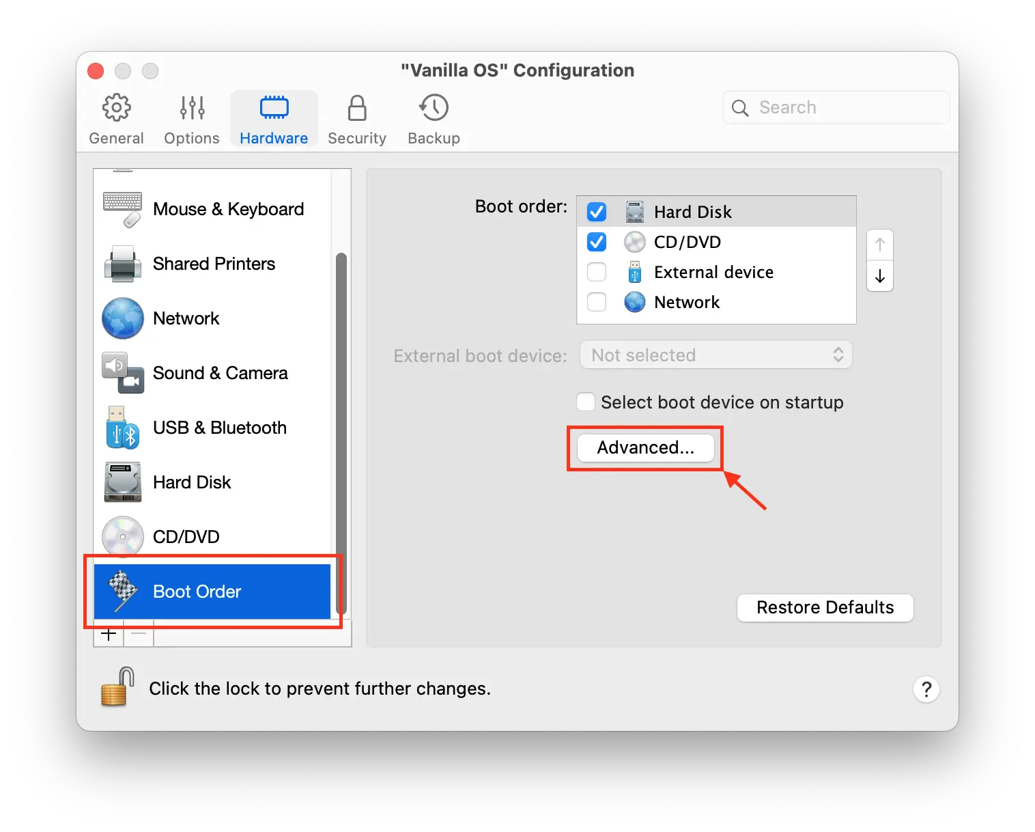The height and width of the screenshot is (832, 1035).
Task: Add a device with the plus button
Action: pyautogui.click(x=109, y=635)
